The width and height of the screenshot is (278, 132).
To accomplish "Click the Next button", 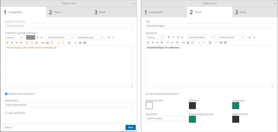I will click(131, 127).
